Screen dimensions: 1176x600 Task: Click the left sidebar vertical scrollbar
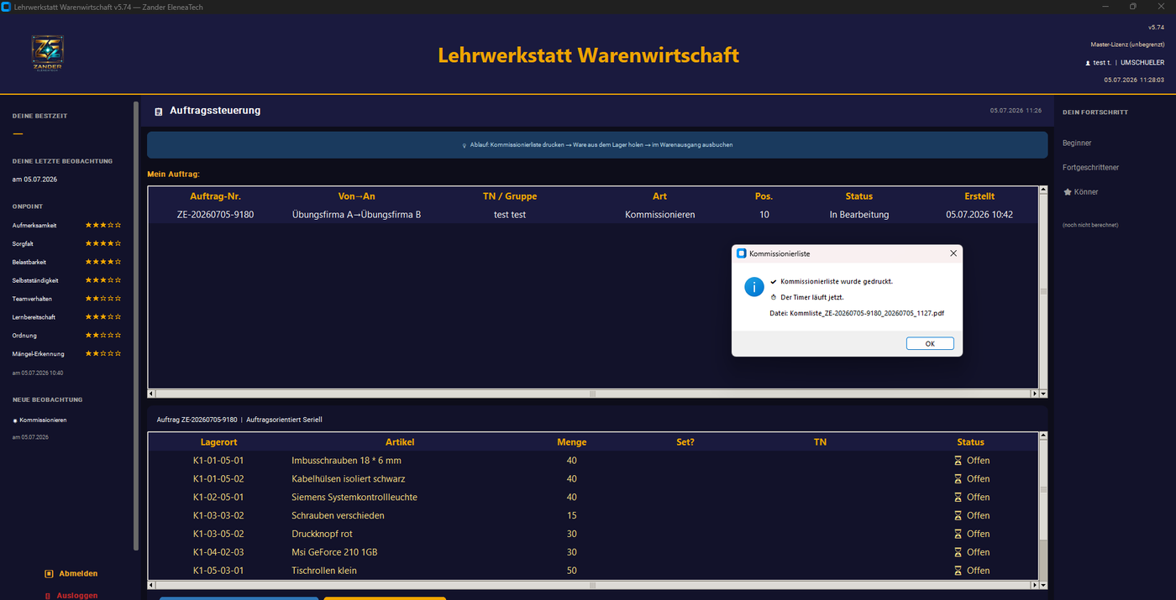click(x=136, y=326)
